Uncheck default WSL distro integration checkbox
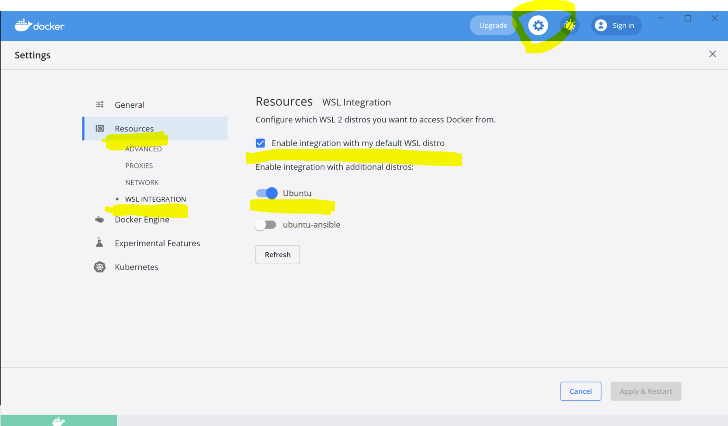Image resolution: width=728 pixels, height=426 pixels. click(x=260, y=143)
